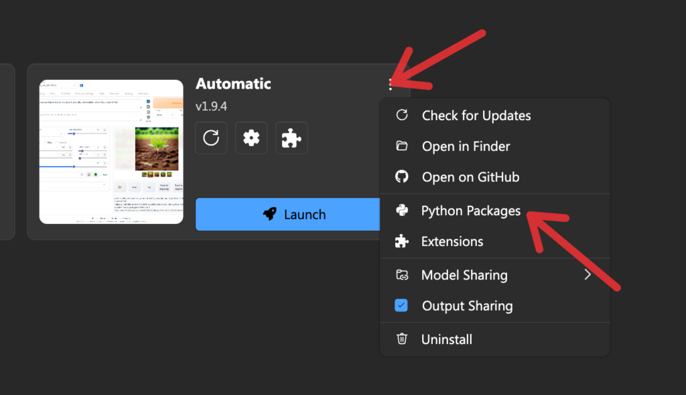Select the Extensions menu entry
Viewport: 686px width, 395px height.
click(x=452, y=241)
